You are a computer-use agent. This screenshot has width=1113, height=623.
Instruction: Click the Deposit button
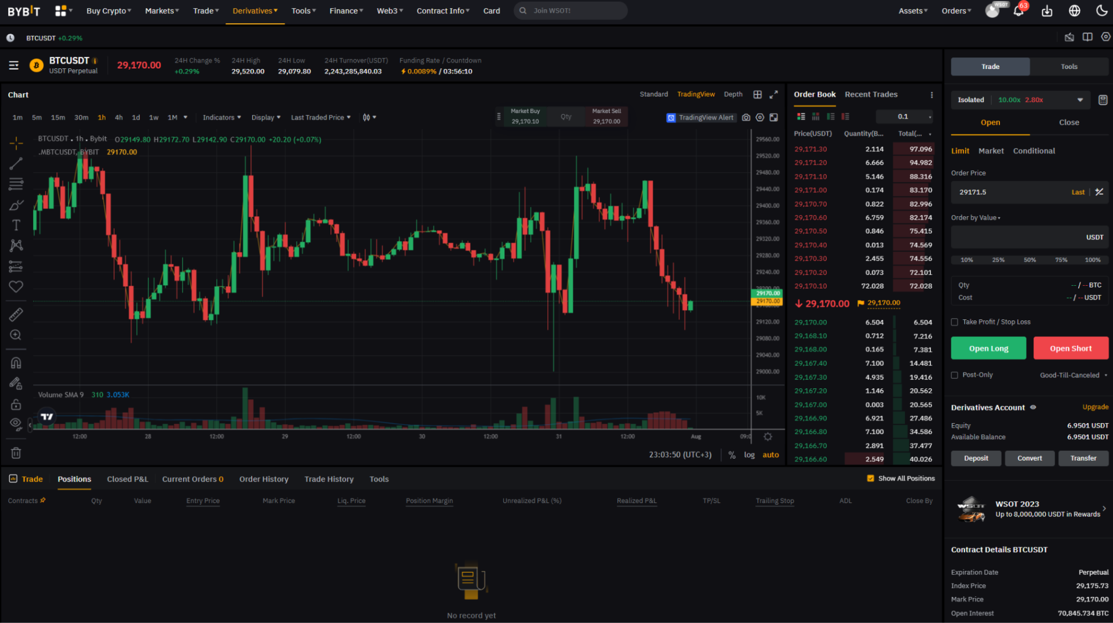tap(976, 458)
